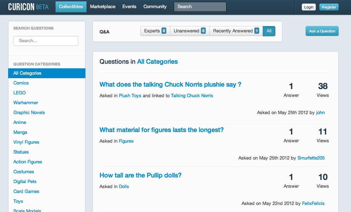
Task: Click the Login button
Action: pos(309,7)
